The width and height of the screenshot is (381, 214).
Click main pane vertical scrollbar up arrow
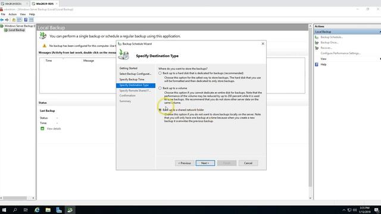[x=310, y=26]
